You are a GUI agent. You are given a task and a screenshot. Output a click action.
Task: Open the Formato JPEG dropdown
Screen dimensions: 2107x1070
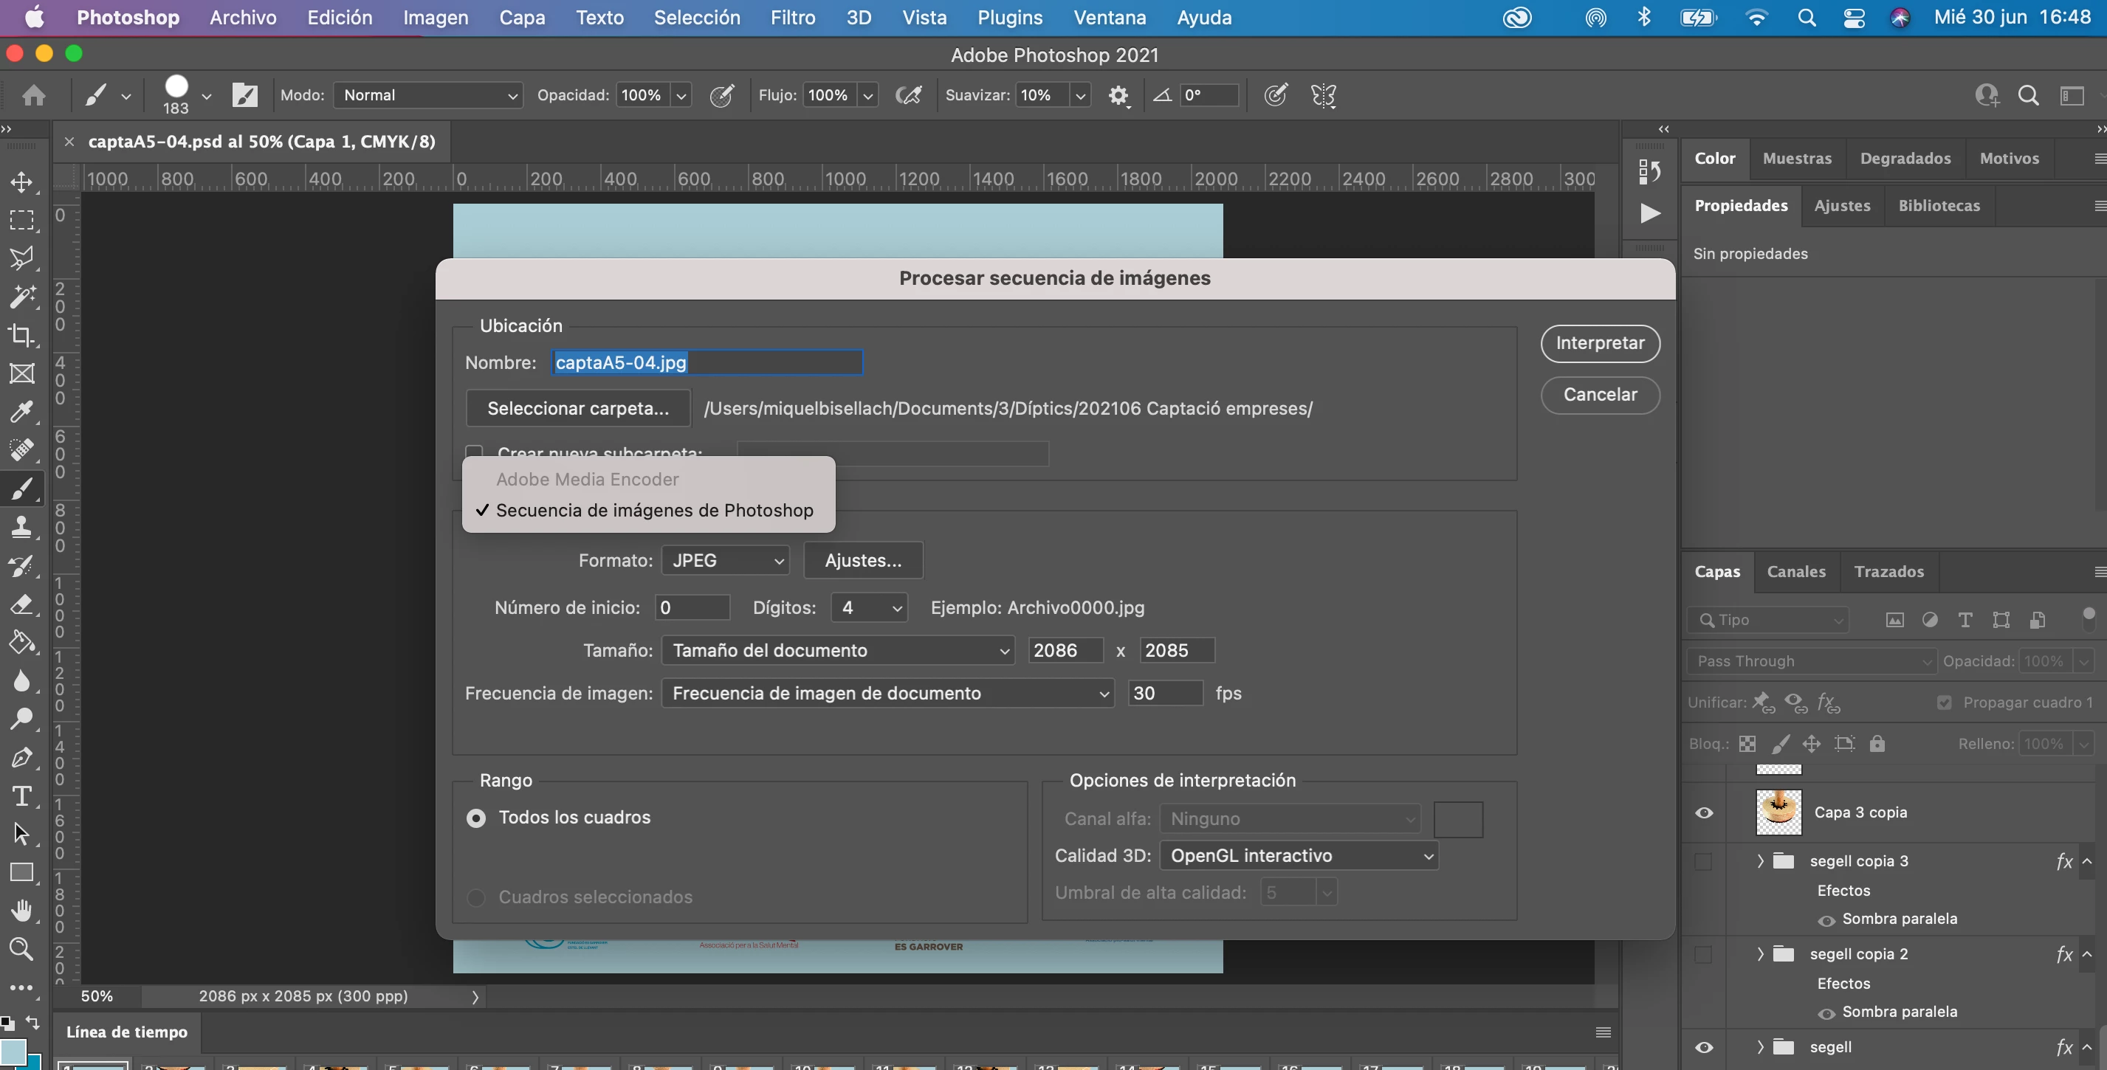726,561
